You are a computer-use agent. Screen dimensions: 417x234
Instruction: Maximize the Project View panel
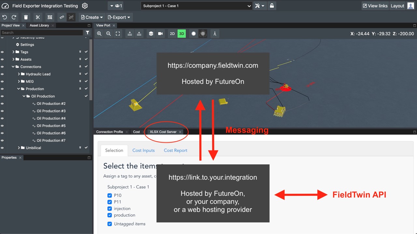89,25
